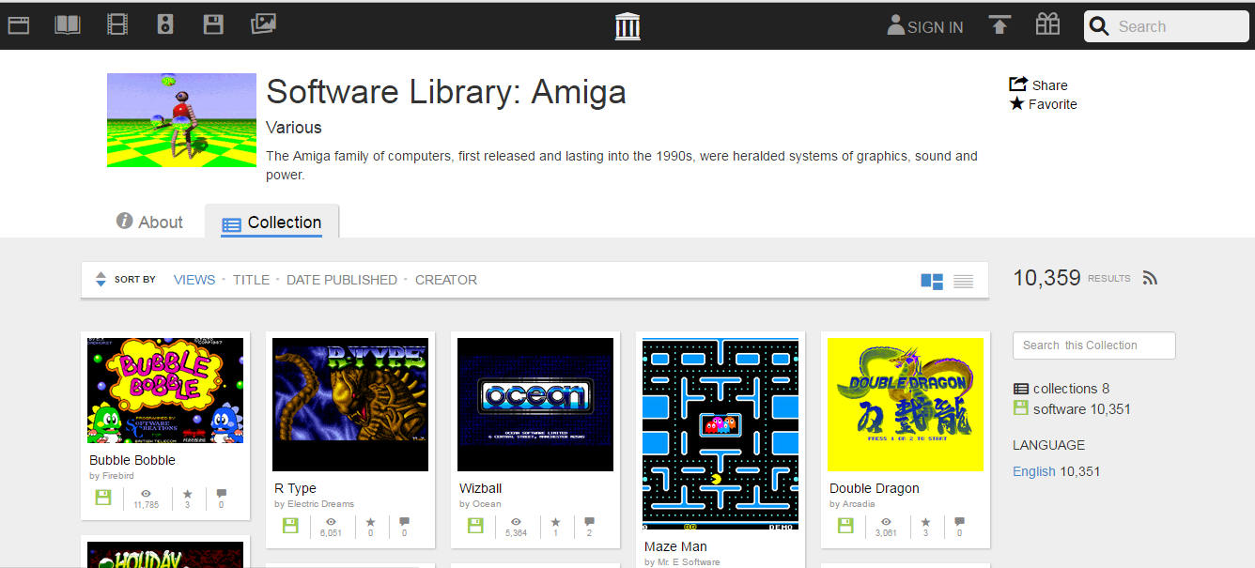Open the Audio speaker icon

(165, 25)
